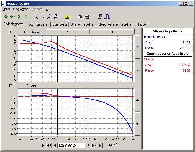This screenshot has width=195, height=152.
Task: Click the left arrow button above the amplitude plot
Action: coord(68,32)
